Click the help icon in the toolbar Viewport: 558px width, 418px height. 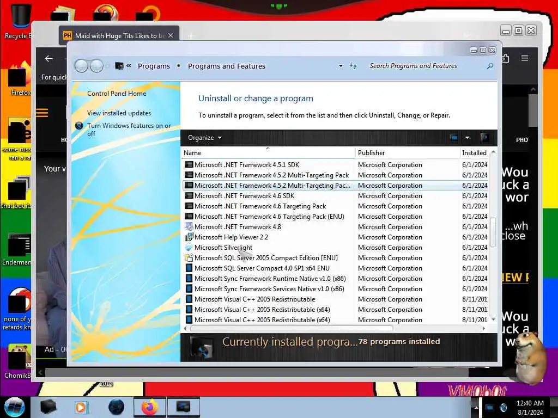(484, 138)
